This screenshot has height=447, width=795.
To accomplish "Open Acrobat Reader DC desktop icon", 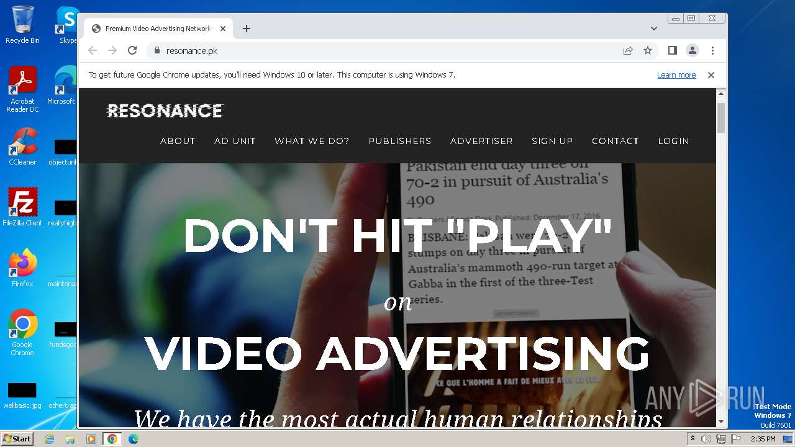I will tap(22, 89).
